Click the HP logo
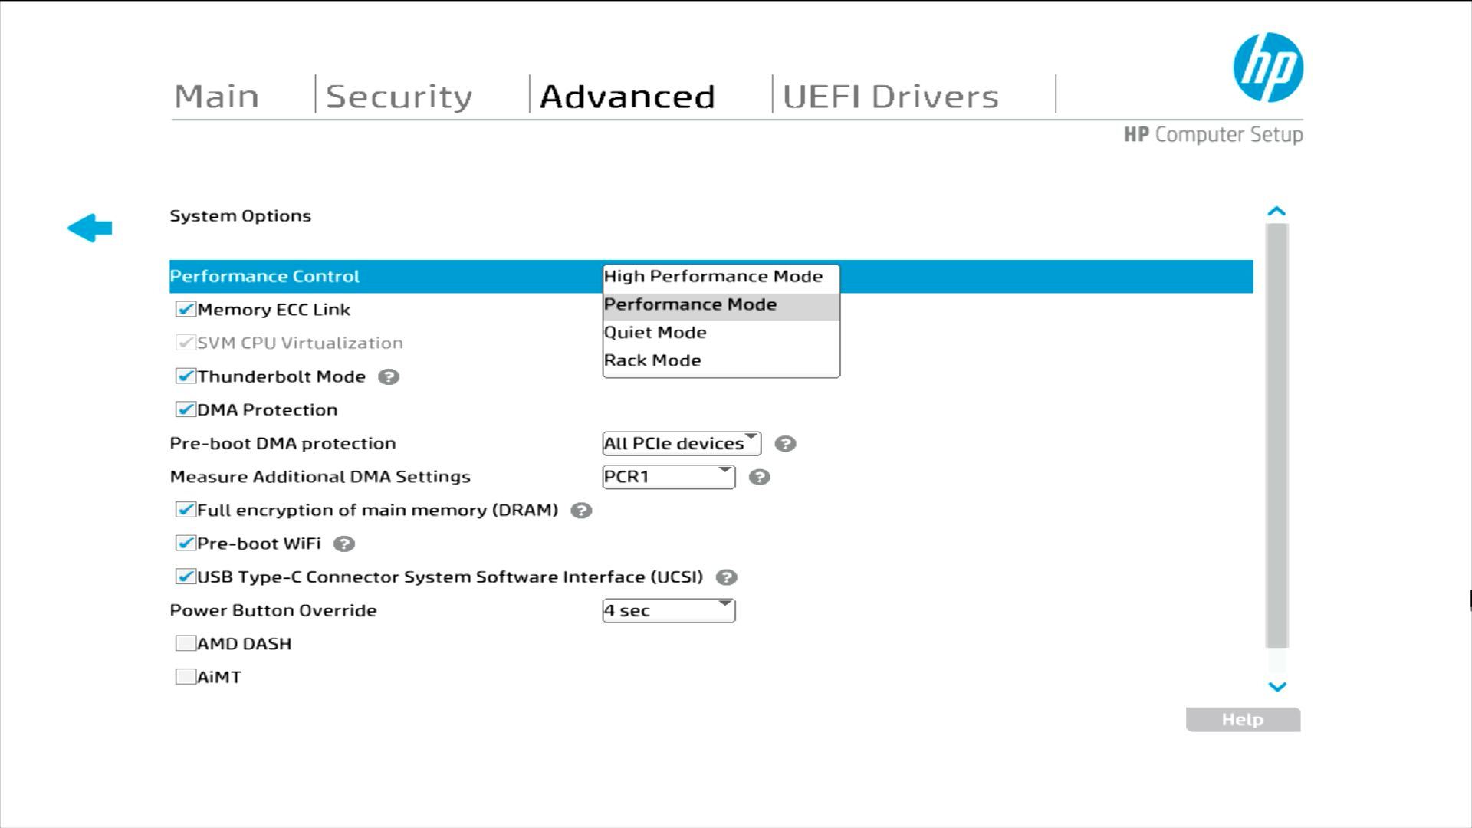 tap(1268, 67)
